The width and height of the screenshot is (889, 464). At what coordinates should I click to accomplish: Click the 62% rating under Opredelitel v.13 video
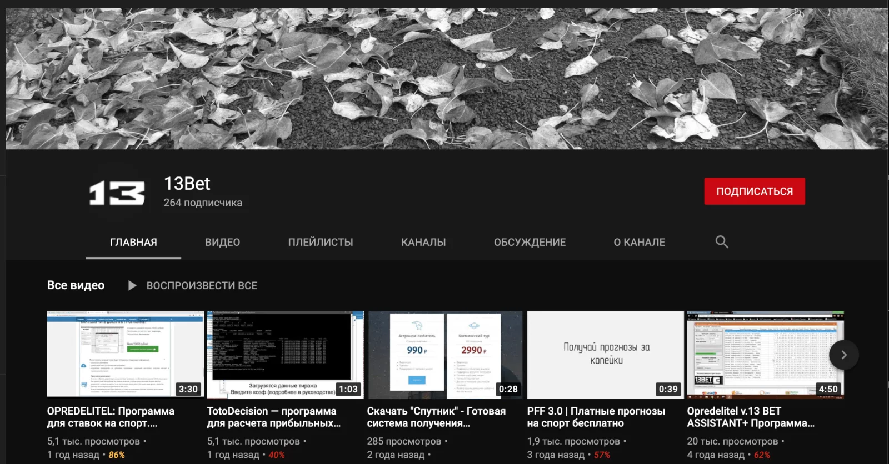[762, 455]
